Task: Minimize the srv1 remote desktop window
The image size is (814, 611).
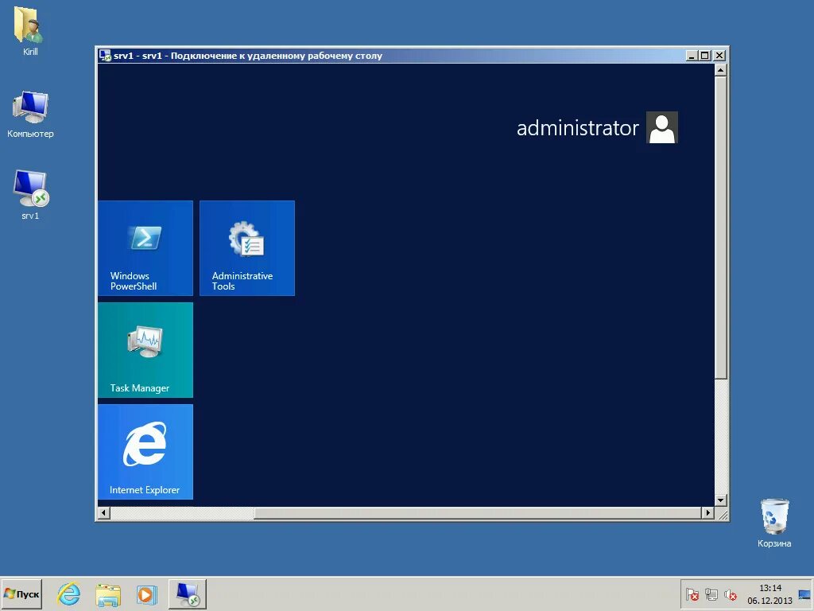Action: pyautogui.click(x=691, y=56)
